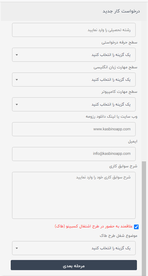This screenshot has height=276, width=148.
Task: Click inside the شرح سوابق کاری textarea
Action: [74, 195]
